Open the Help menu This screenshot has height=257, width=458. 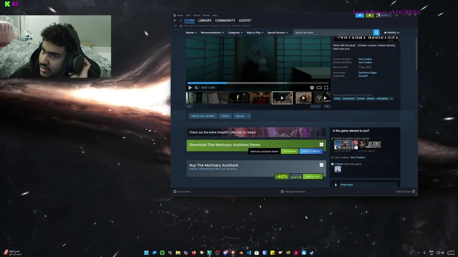pyautogui.click(x=214, y=15)
